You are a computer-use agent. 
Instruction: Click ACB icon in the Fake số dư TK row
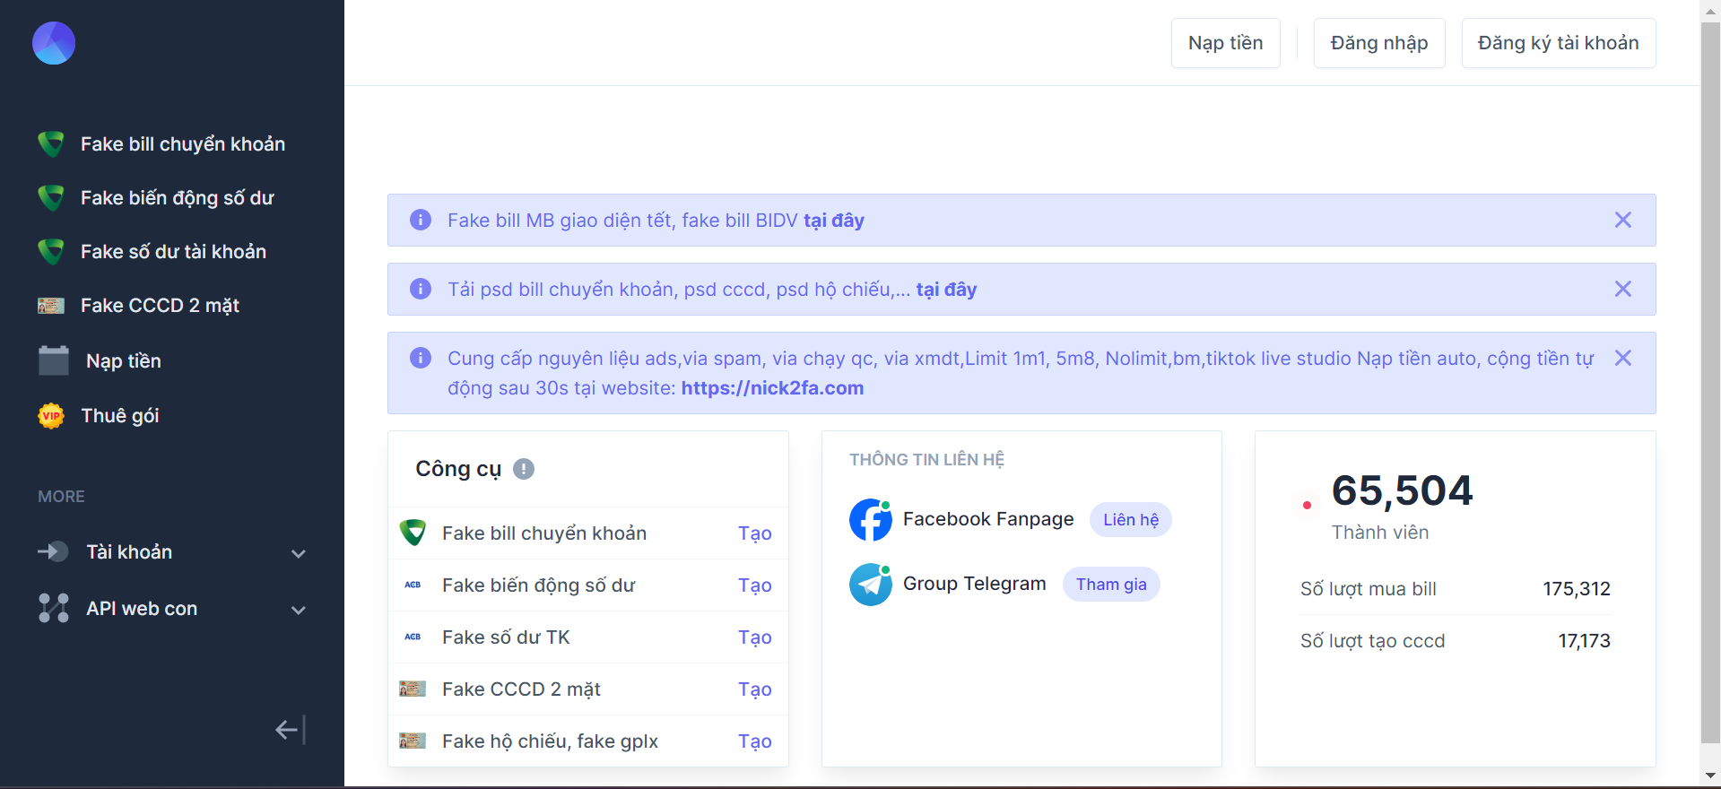coord(413,637)
